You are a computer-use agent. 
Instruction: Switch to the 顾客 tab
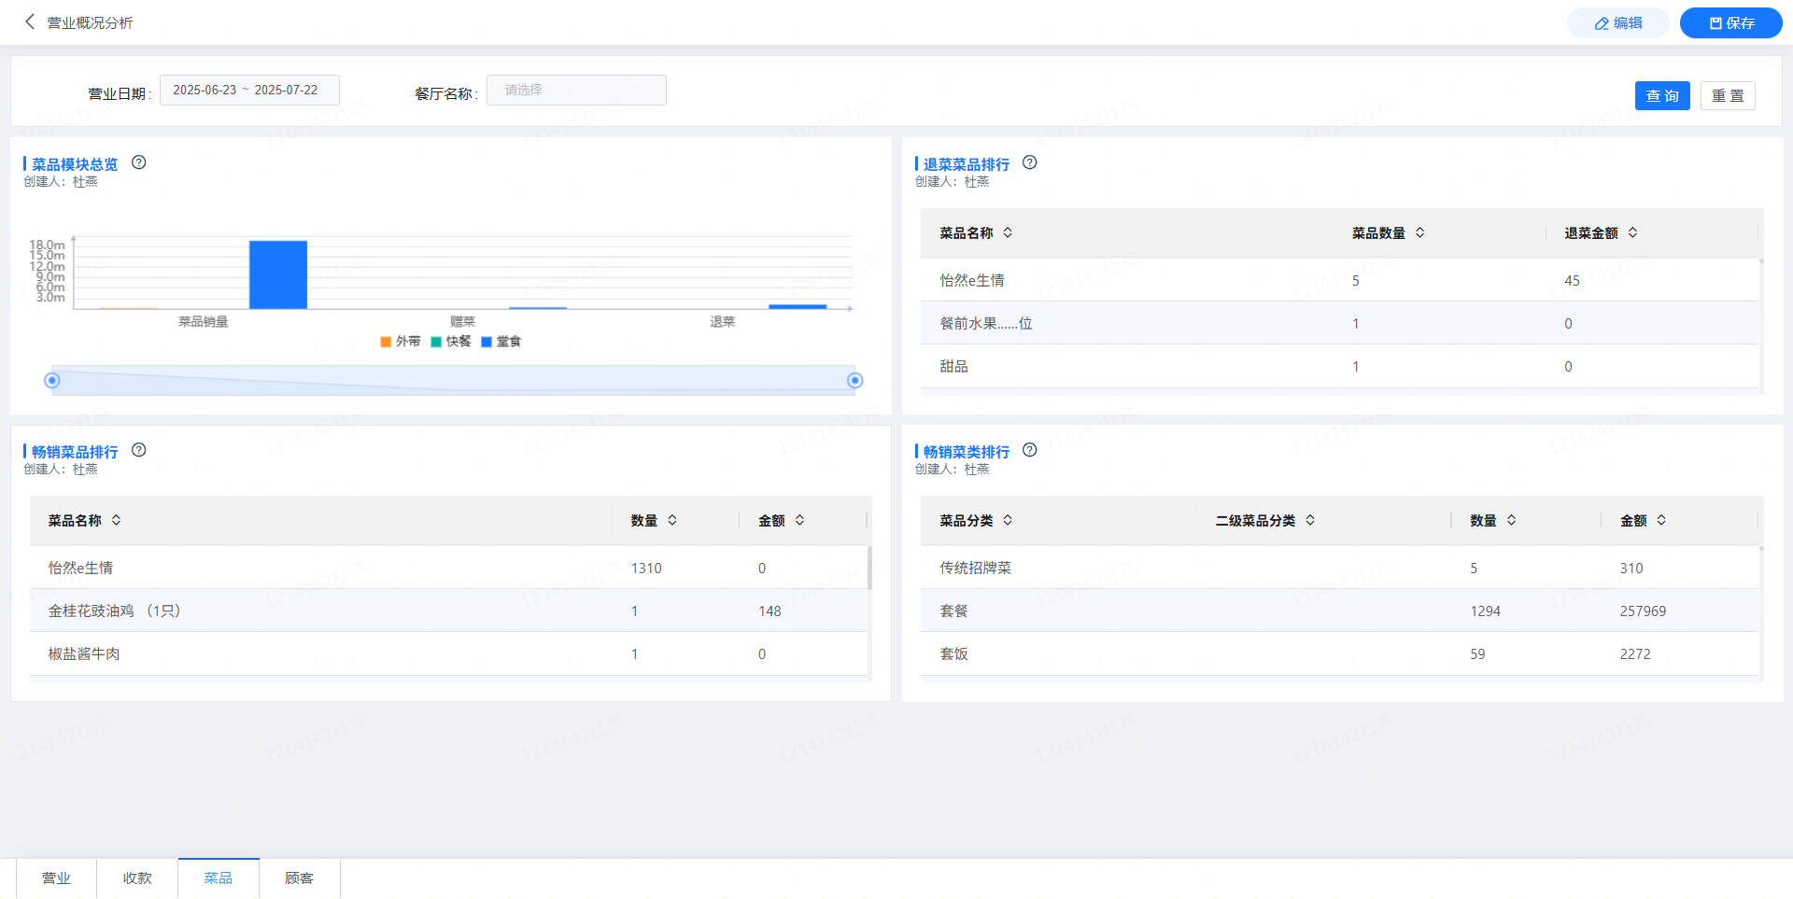(299, 878)
